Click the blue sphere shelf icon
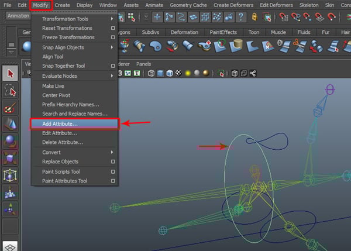Viewport: 351px width, 251px height. (x=26, y=46)
